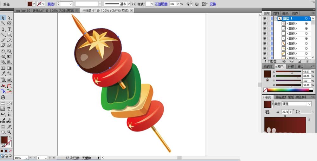Screen dimensions: 317x161
Task: Click the K black color slider
Action: tap(288, 85)
